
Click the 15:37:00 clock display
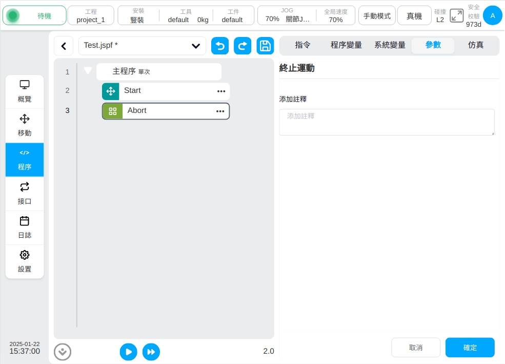tap(25, 351)
